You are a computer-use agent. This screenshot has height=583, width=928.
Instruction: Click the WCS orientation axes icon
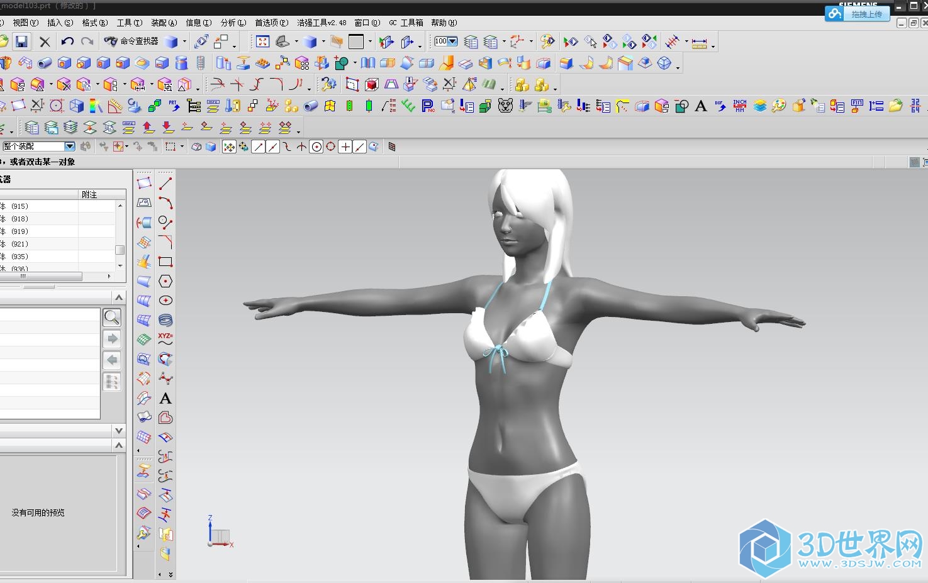(x=517, y=42)
